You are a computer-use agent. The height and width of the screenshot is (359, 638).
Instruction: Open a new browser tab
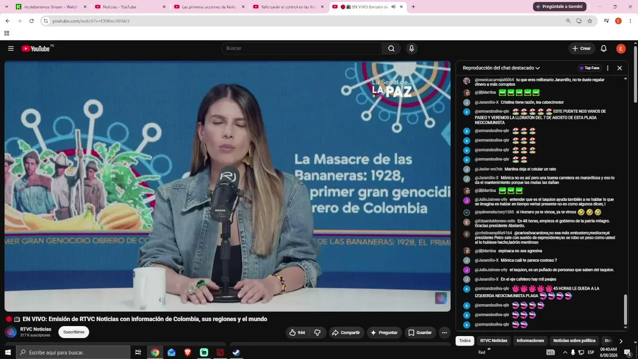point(413,7)
